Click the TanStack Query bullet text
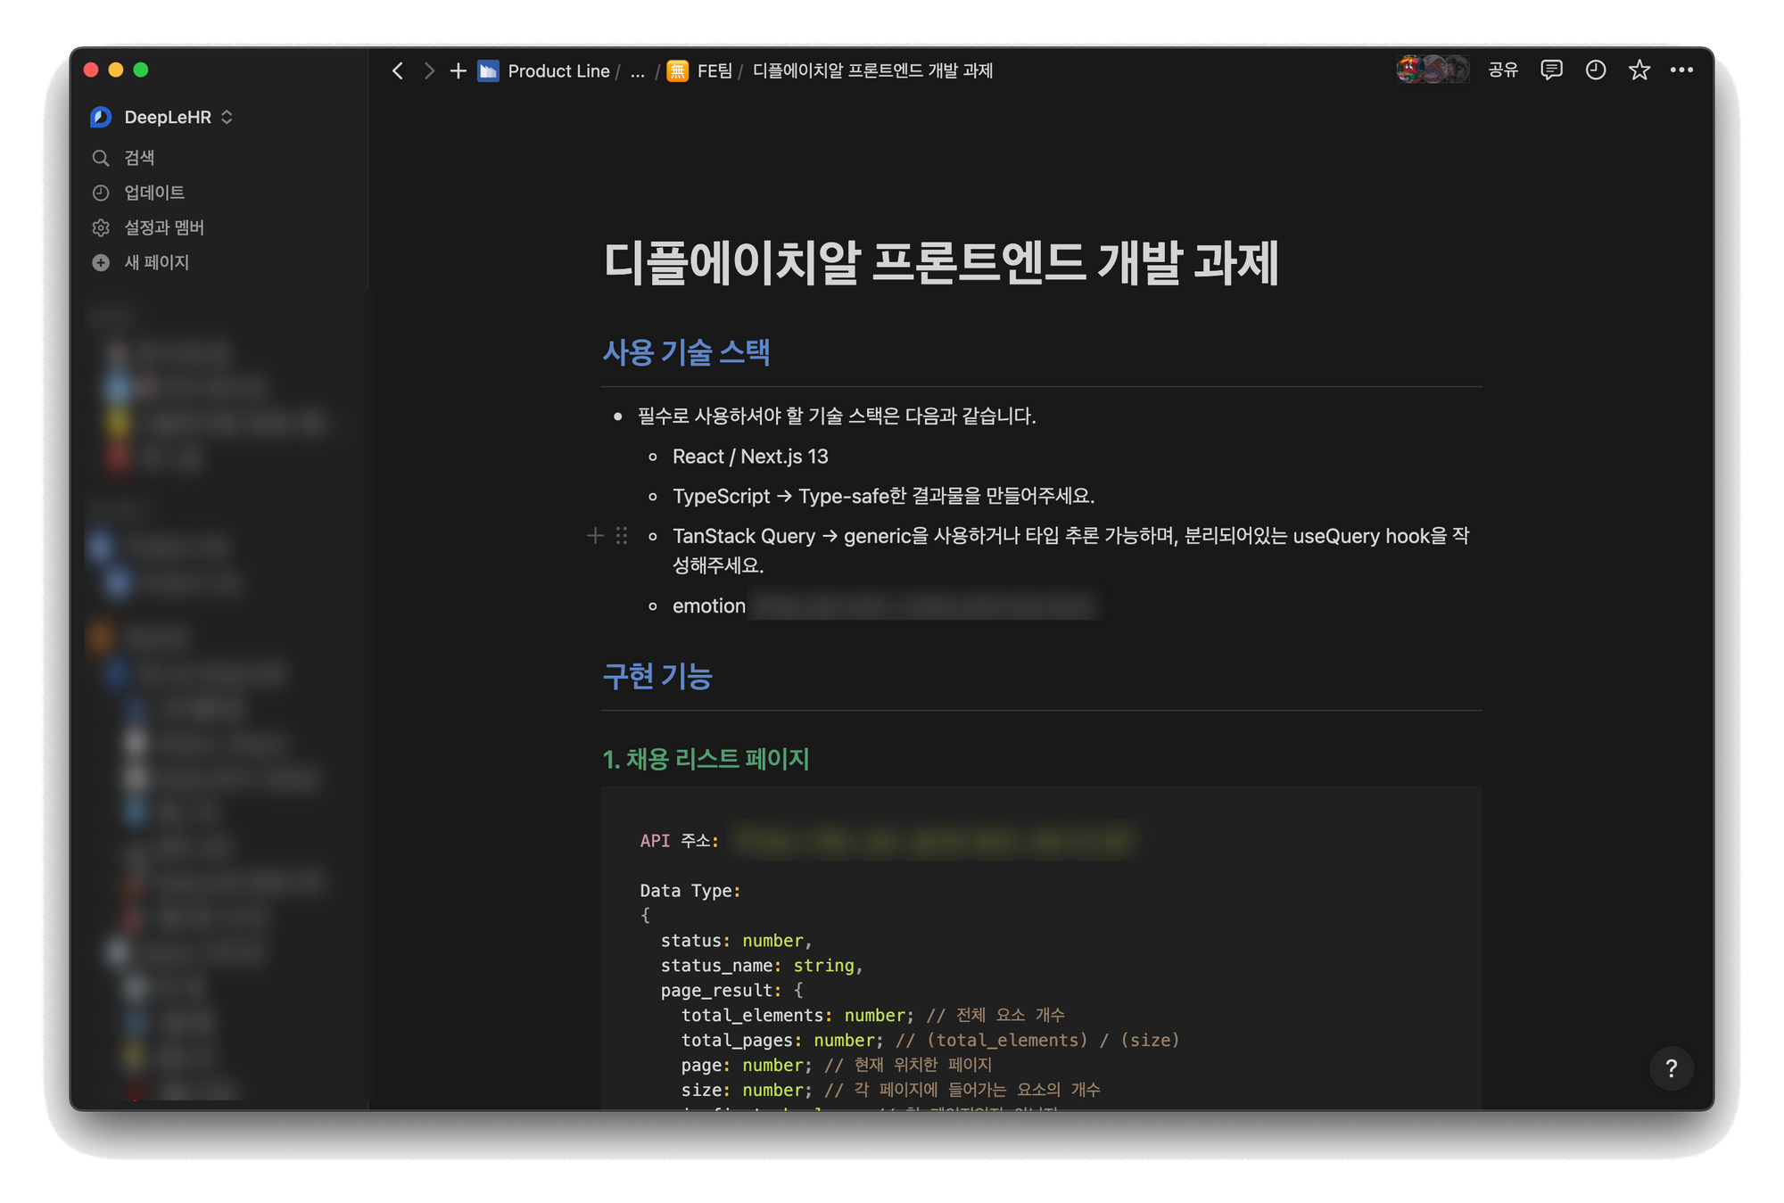 point(1070,549)
